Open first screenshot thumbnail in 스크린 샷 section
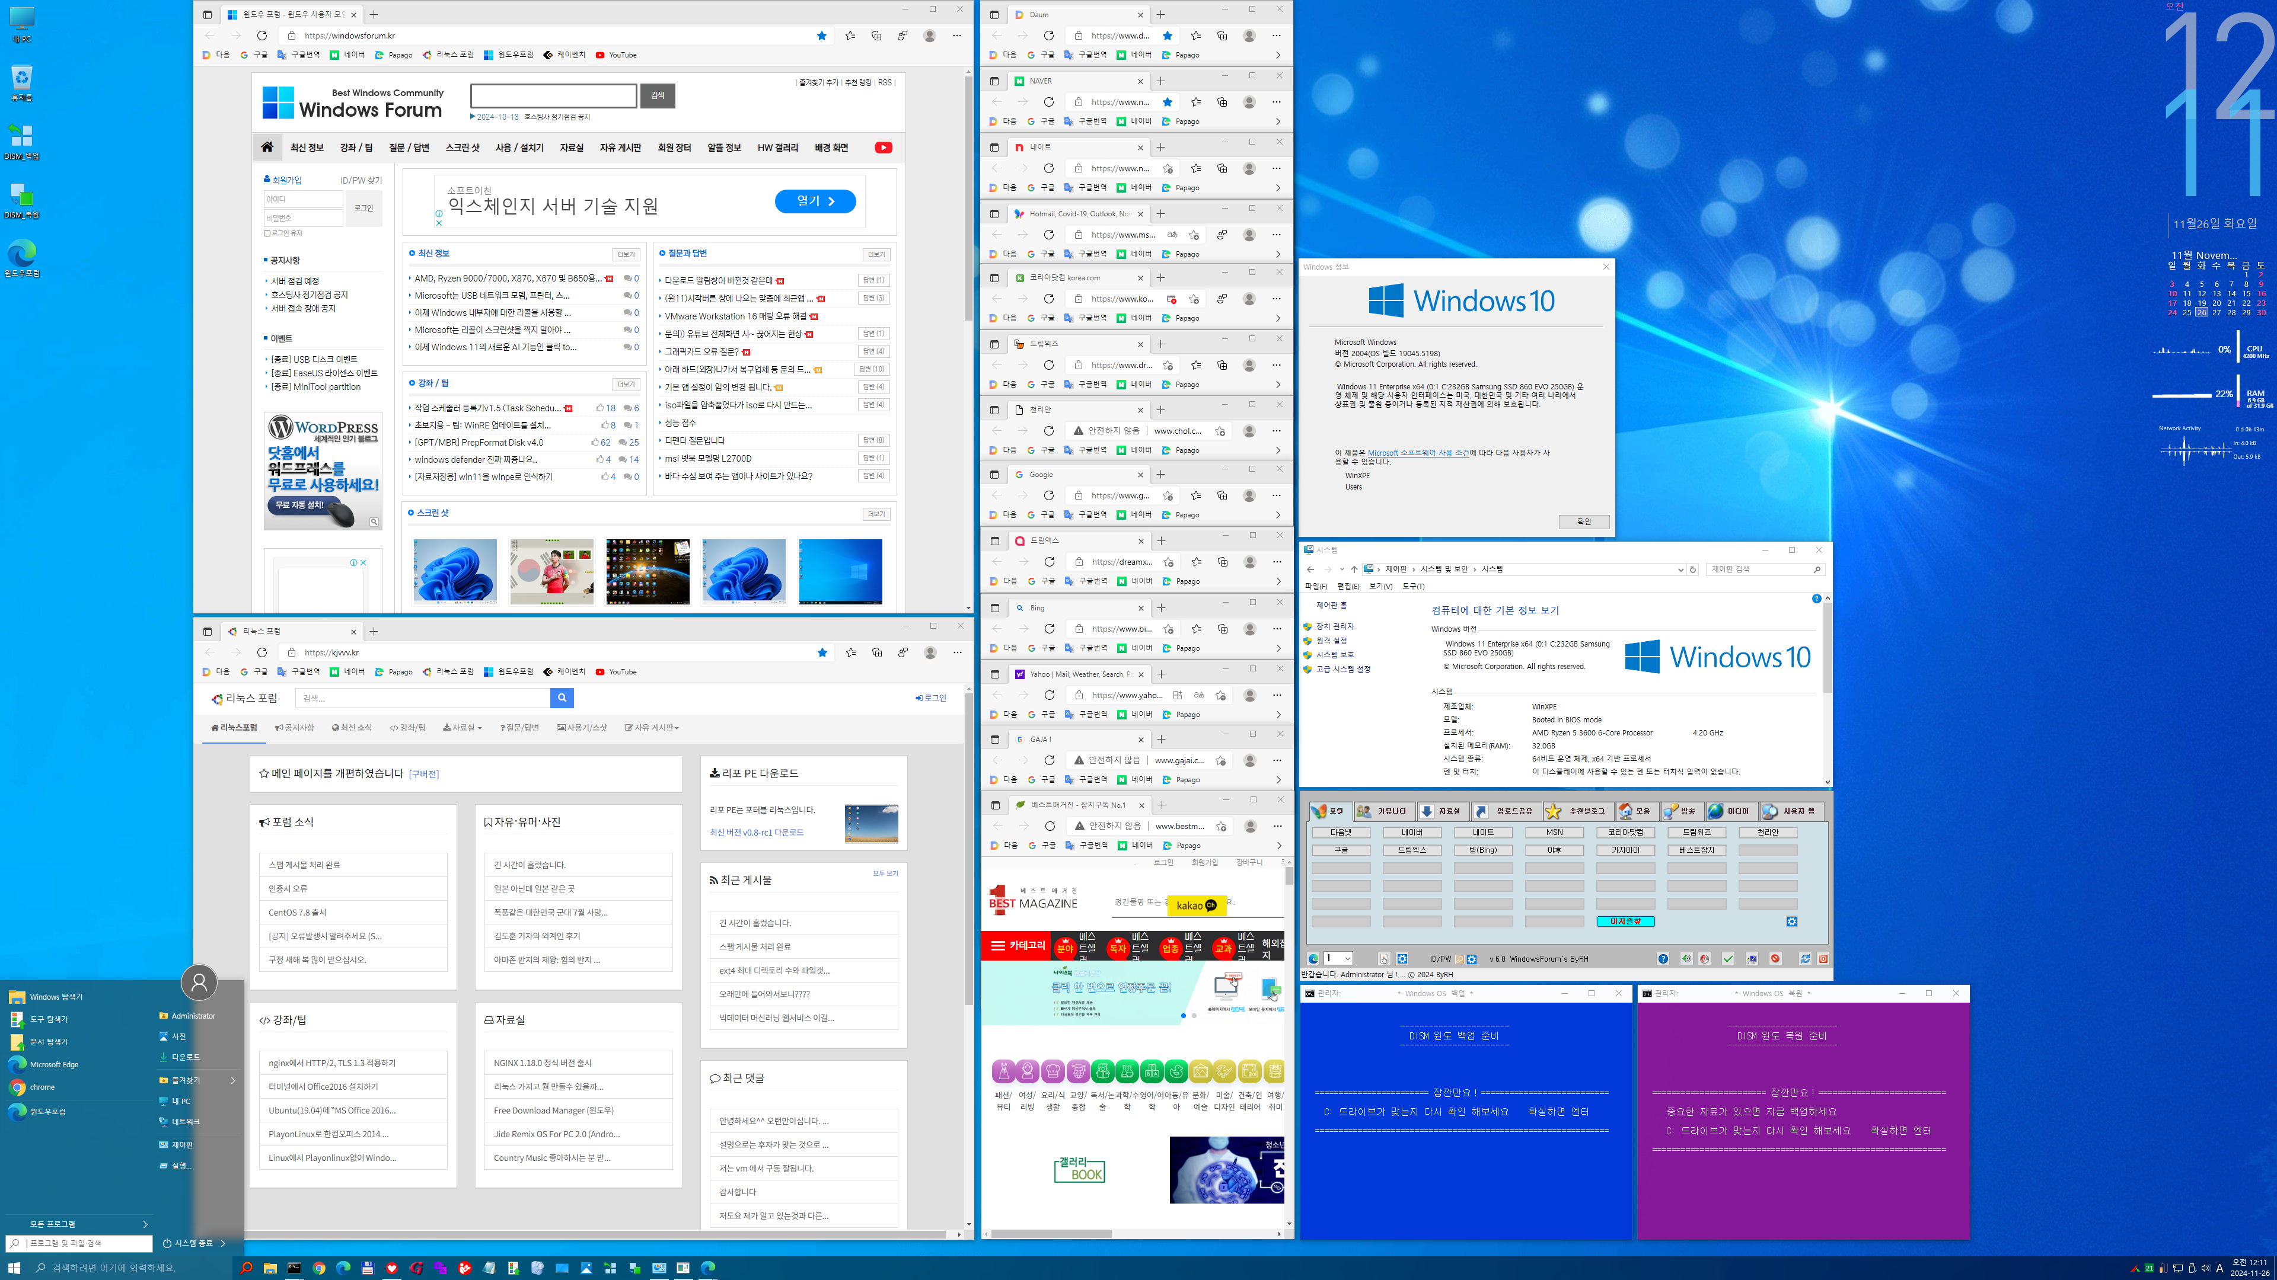The width and height of the screenshot is (2277, 1280). pos(455,571)
